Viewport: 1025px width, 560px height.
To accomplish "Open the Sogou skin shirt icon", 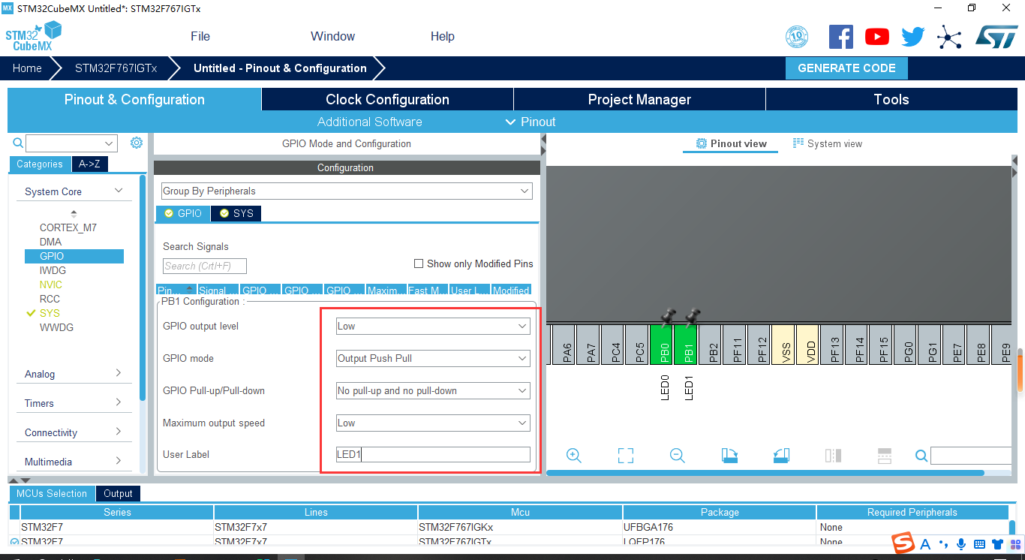I will [x=997, y=544].
